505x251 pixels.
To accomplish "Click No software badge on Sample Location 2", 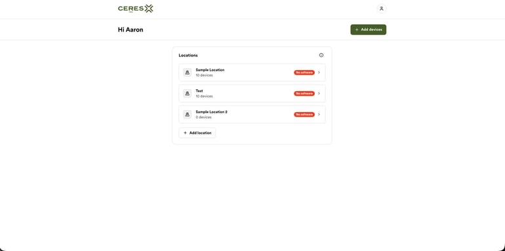I will [304, 114].
